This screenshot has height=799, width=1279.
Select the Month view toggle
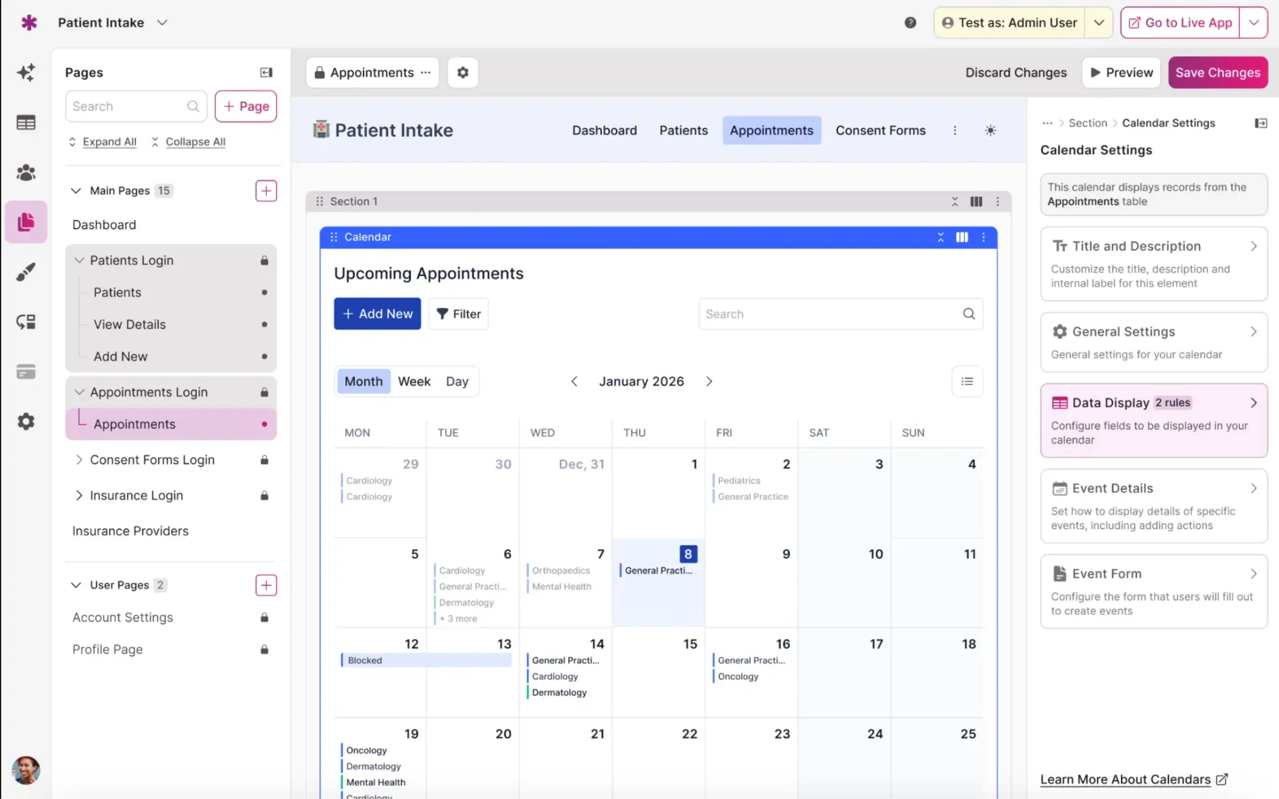pos(363,381)
